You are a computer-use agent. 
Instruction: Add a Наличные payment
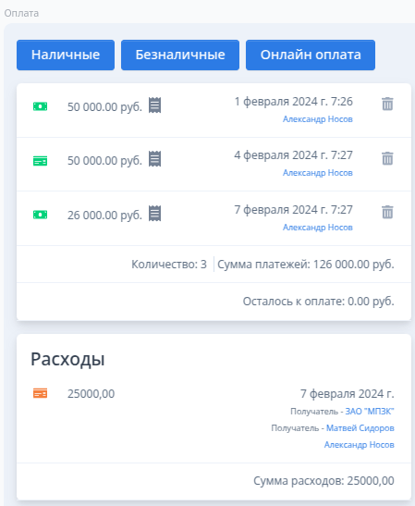[x=66, y=55]
